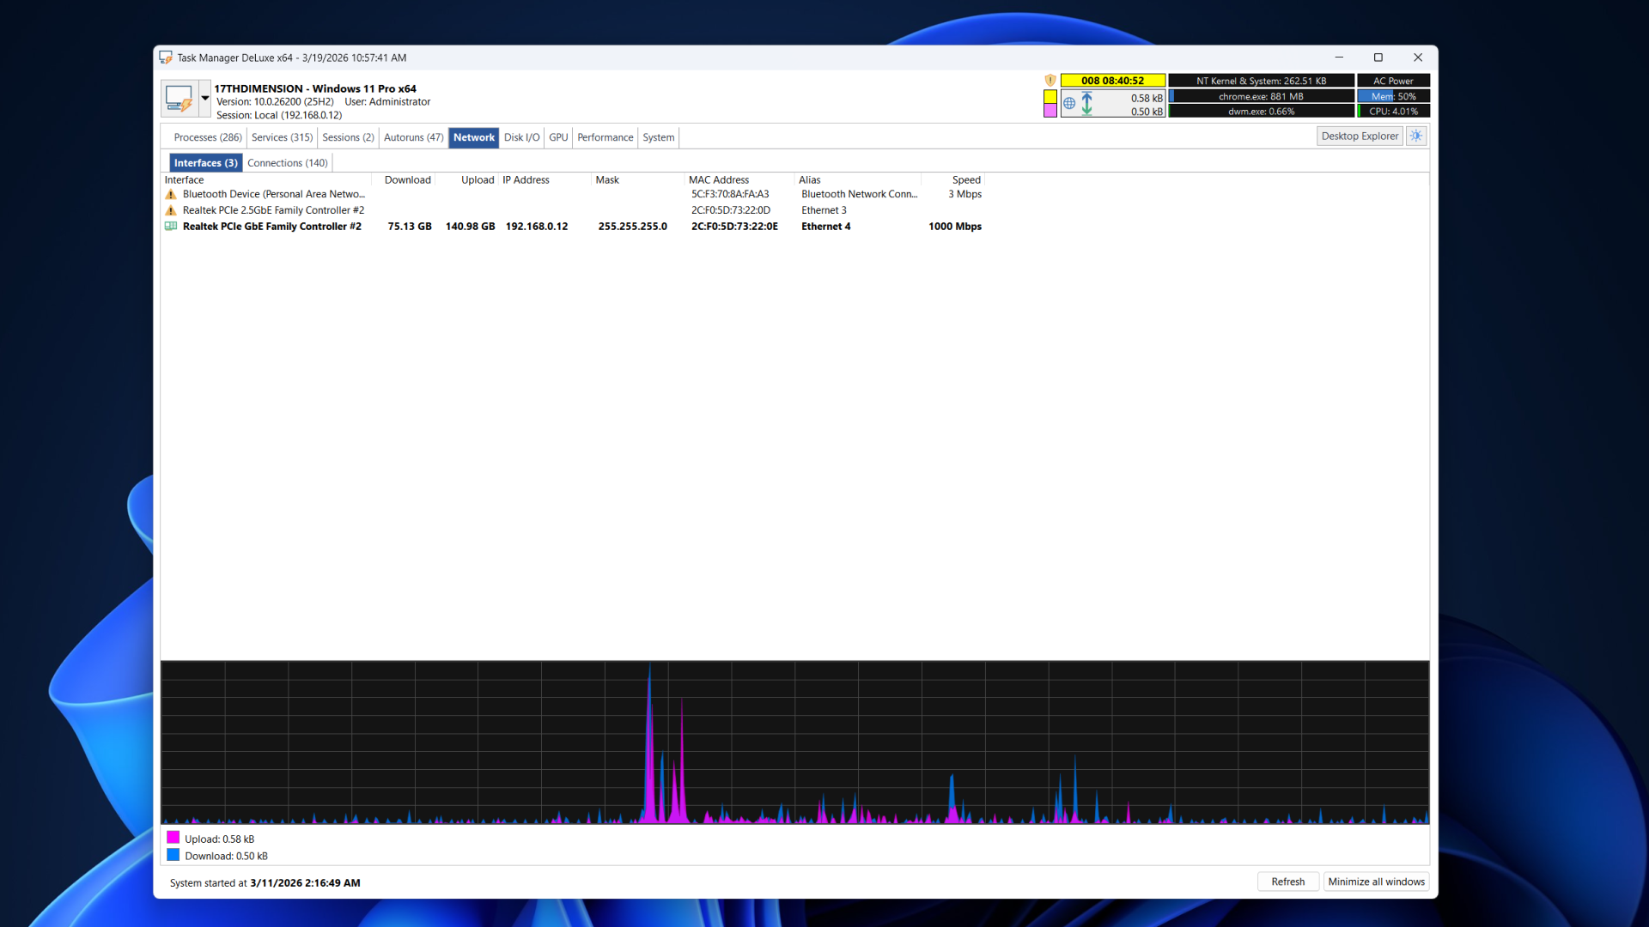Click the computer connection icon
This screenshot has height=927, width=1649.
click(180, 99)
